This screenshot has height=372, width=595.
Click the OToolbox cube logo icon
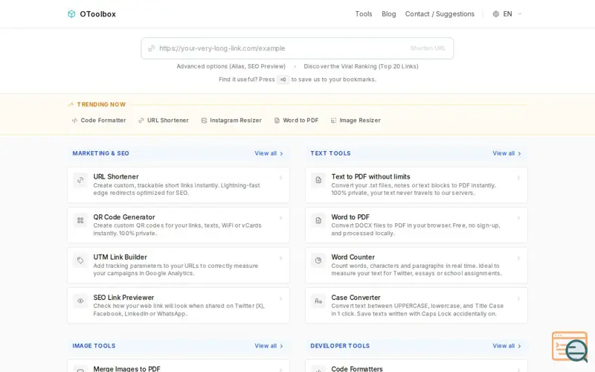pos(71,14)
